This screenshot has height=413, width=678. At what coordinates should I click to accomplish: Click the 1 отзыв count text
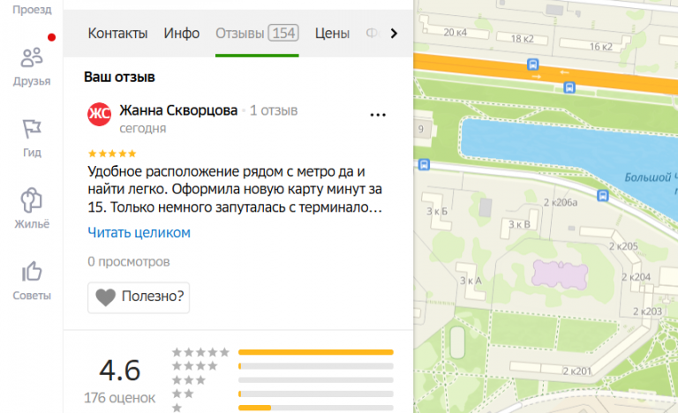pyautogui.click(x=274, y=110)
